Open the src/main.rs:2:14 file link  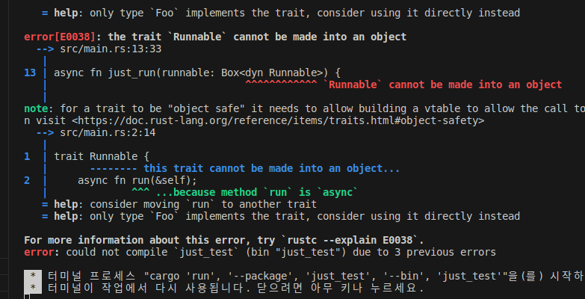[x=108, y=132]
